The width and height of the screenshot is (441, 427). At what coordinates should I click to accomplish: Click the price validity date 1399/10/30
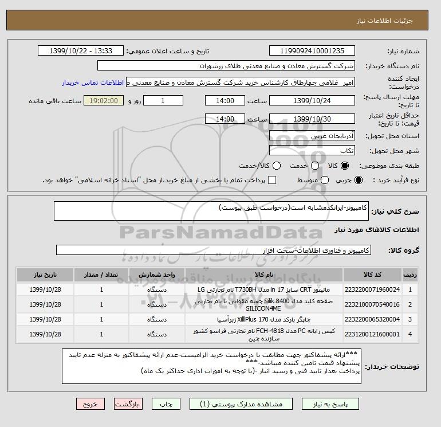(312, 119)
